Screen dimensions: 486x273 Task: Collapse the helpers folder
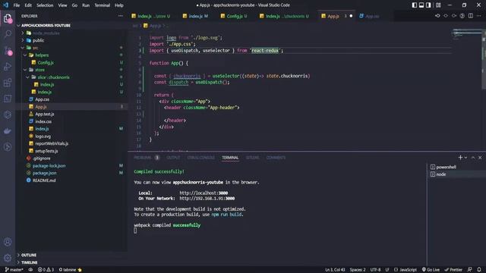[x=42, y=55]
